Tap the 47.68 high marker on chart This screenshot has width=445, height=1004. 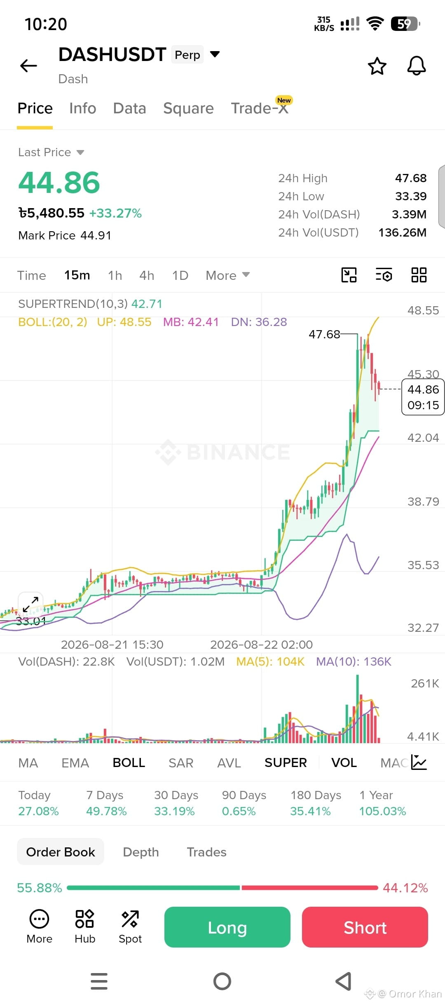(x=325, y=334)
